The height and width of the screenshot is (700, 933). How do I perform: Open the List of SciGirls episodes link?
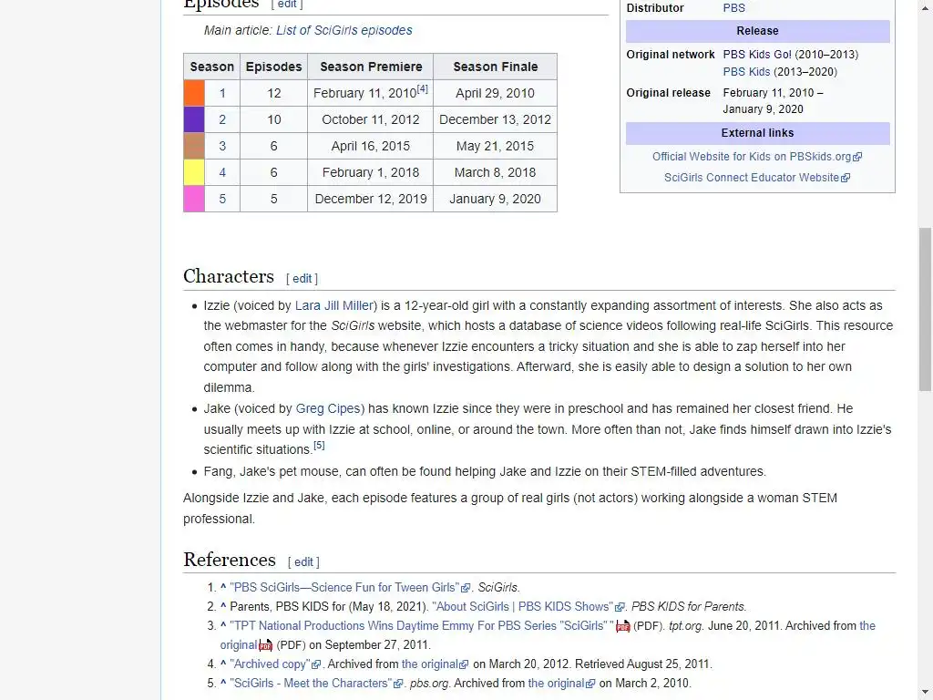click(x=343, y=30)
